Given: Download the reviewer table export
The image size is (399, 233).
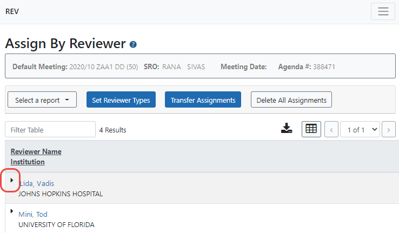Looking at the screenshot, I should point(287,129).
